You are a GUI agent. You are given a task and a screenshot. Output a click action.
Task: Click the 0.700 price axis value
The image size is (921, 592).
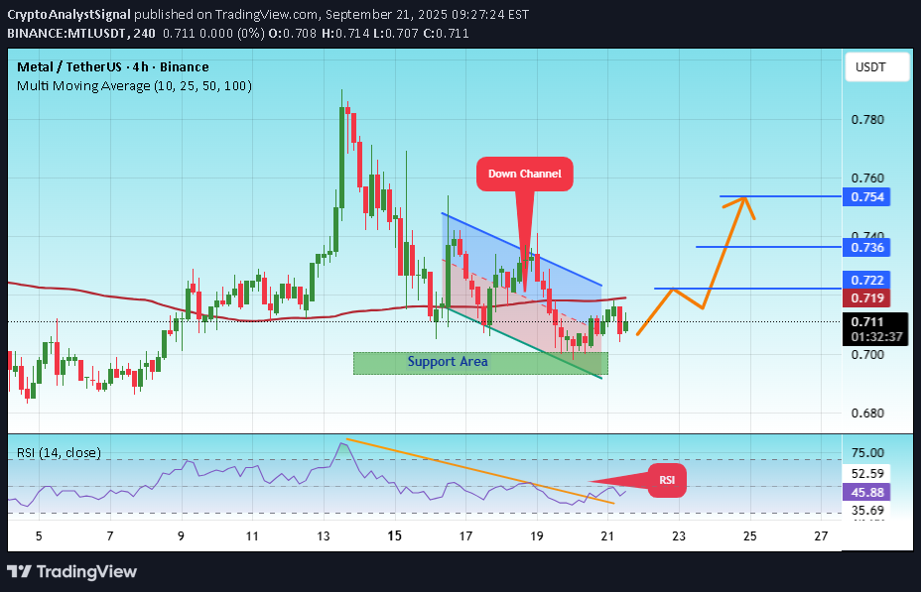[x=867, y=354]
